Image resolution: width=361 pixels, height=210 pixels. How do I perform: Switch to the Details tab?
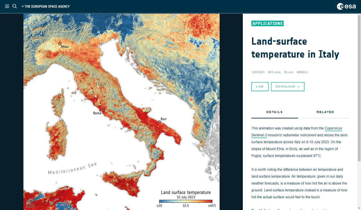click(x=275, y=112)
